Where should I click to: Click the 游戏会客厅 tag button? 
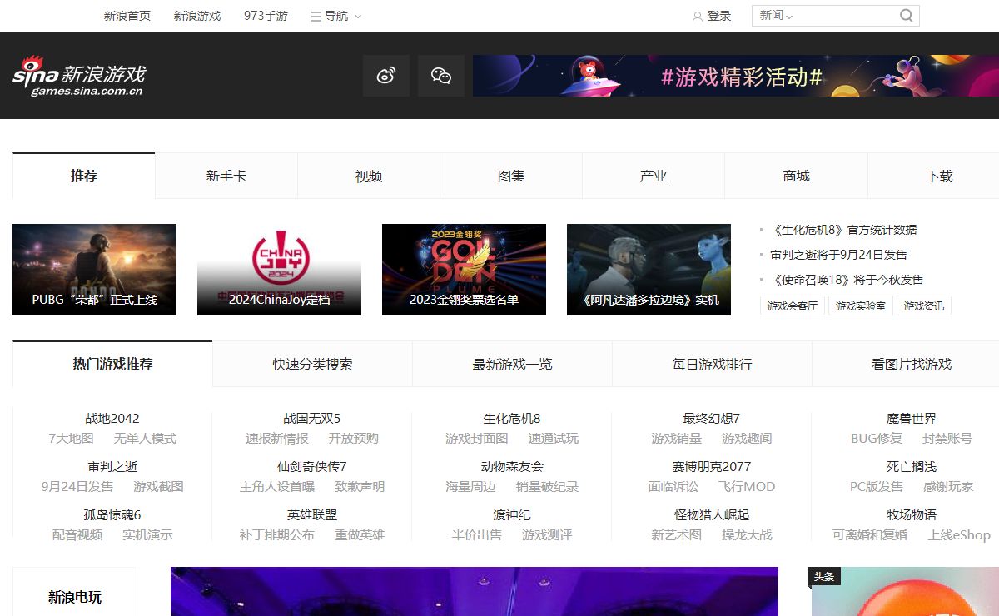[x=792, y=306]
